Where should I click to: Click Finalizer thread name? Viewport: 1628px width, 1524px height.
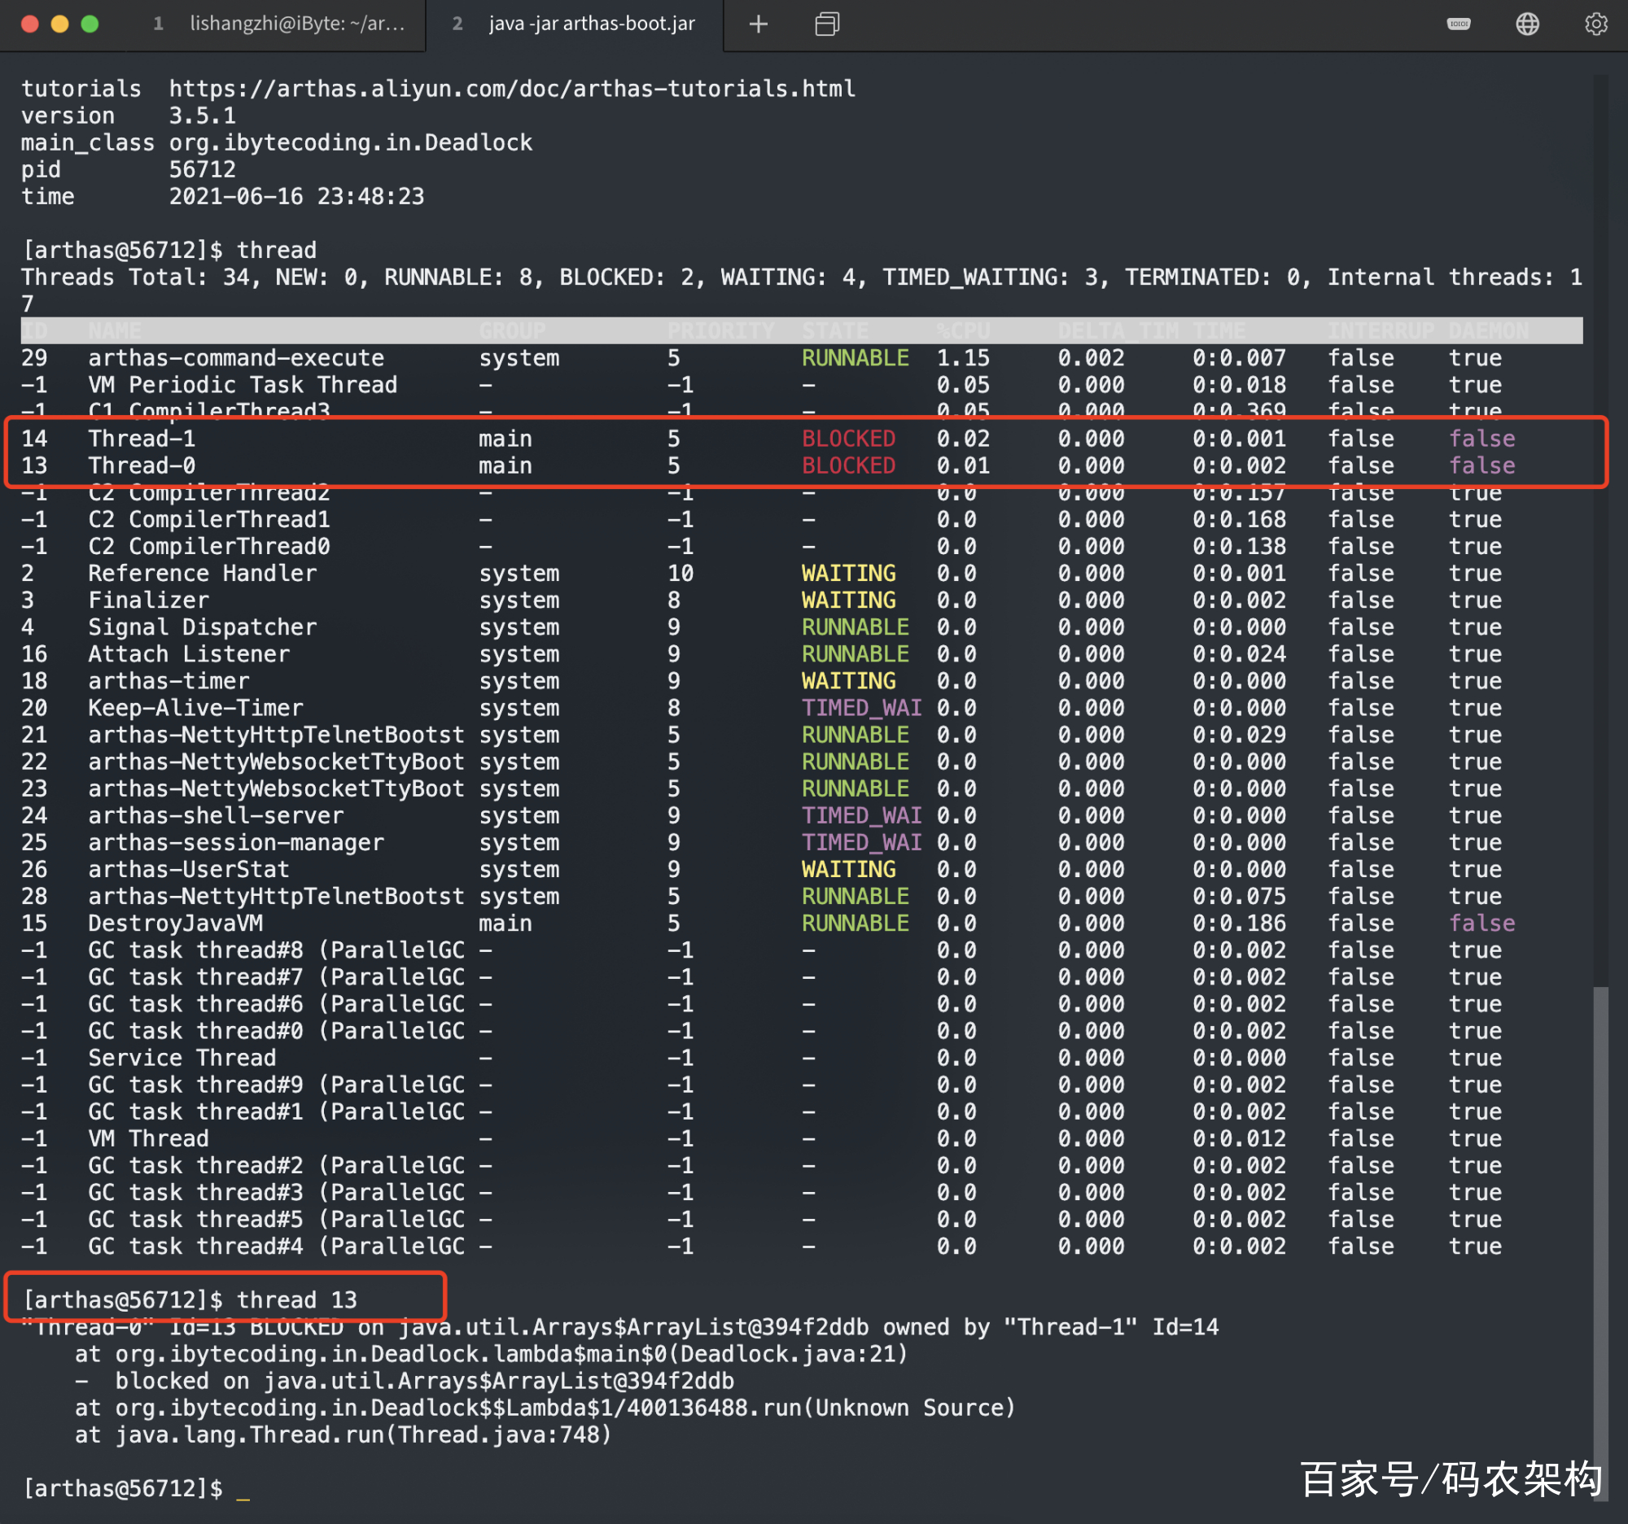pyautogui.click(x=148, y=600)
